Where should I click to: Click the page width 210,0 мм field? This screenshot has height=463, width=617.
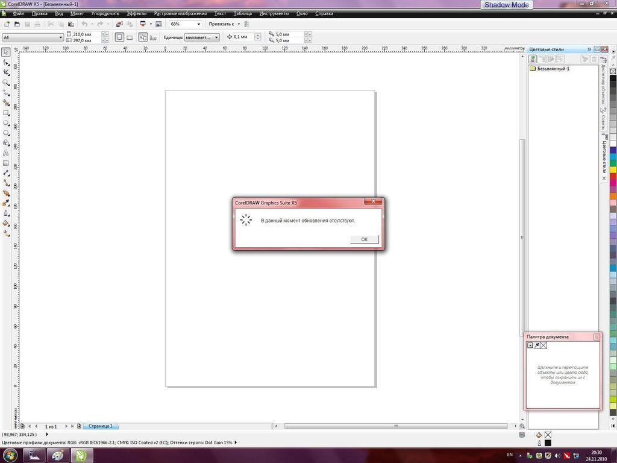click(87, 34)
